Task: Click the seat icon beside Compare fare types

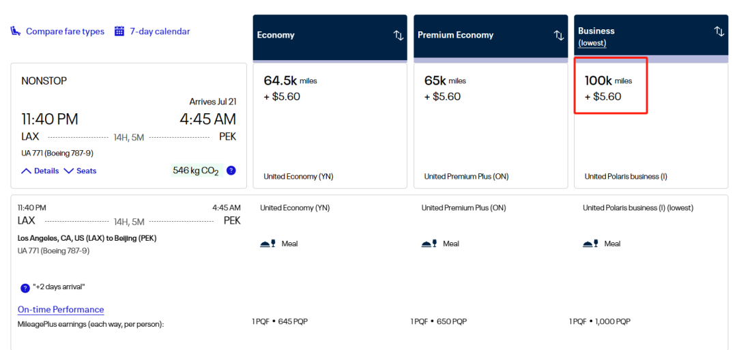Action: pos(16,31)
